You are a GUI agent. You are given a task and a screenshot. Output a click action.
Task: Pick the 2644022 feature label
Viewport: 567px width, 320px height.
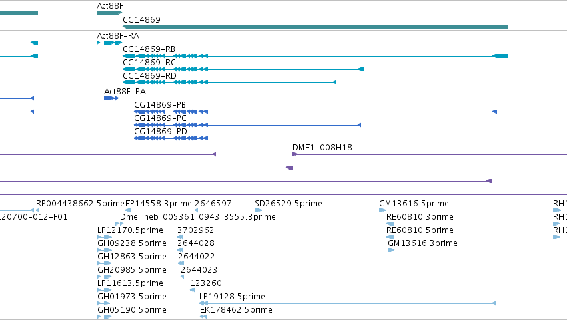click(x=197, y=257)
